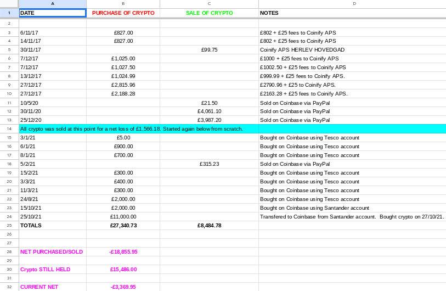446x291 pixels.
Task: Click date cell 6/11/17
Action: click(x=53, y=32)
